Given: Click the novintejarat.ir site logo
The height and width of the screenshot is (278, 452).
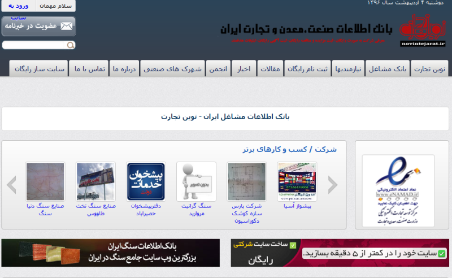Looking at the screenshot, I should tap(423, 31).
